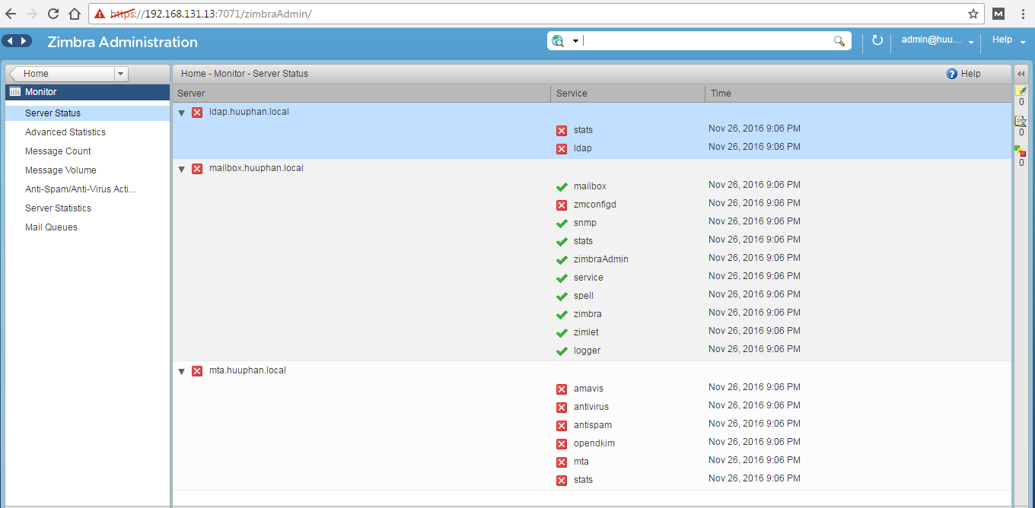Sort by the Server column header
Viewport: 1035px width, 508px height.
361,94
